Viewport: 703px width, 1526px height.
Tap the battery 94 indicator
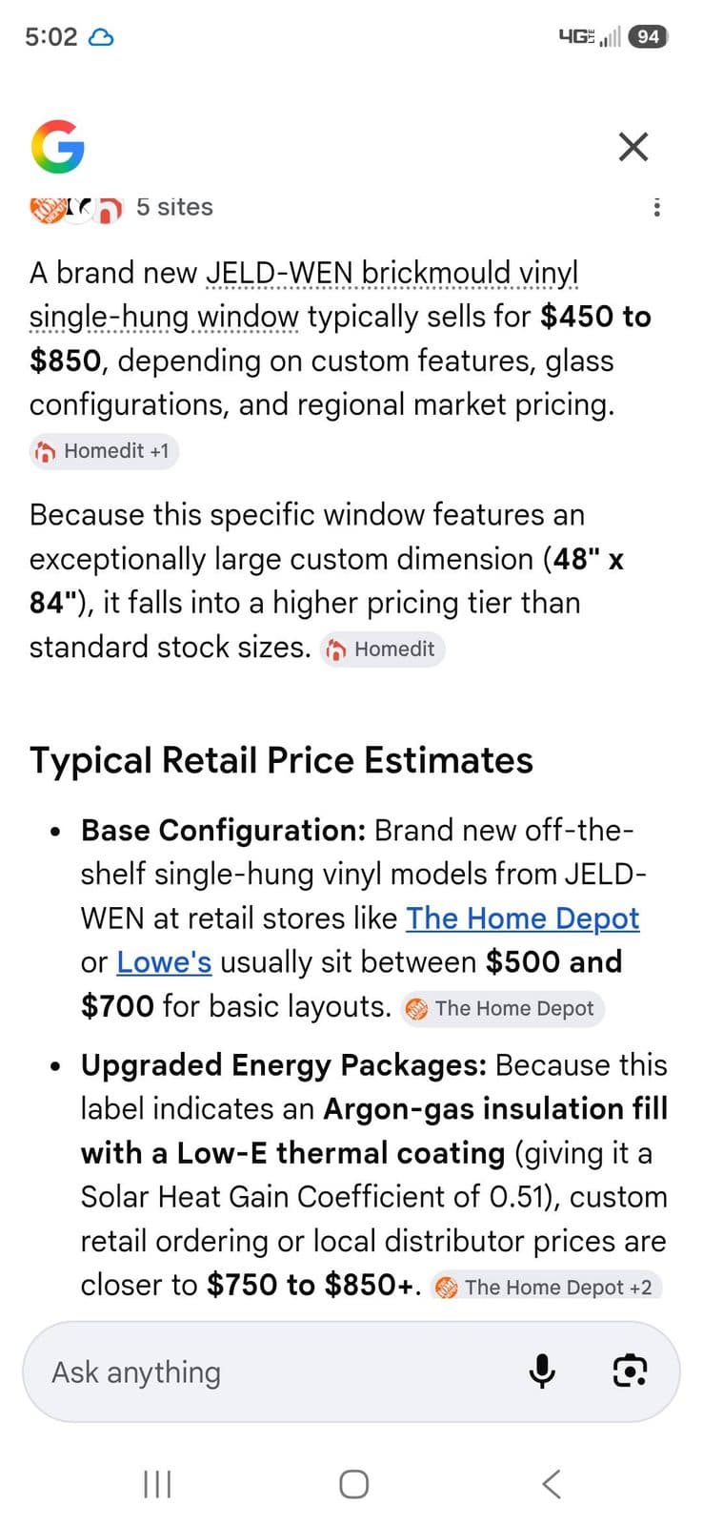click(648, 36)
